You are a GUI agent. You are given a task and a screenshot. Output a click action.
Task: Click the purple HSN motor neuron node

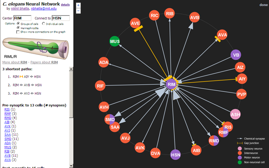click(175, 155)
